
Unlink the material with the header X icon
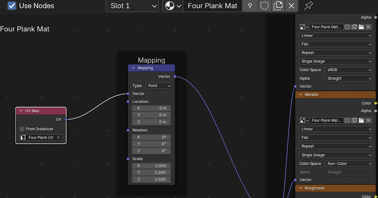click(x=291, y=6)
